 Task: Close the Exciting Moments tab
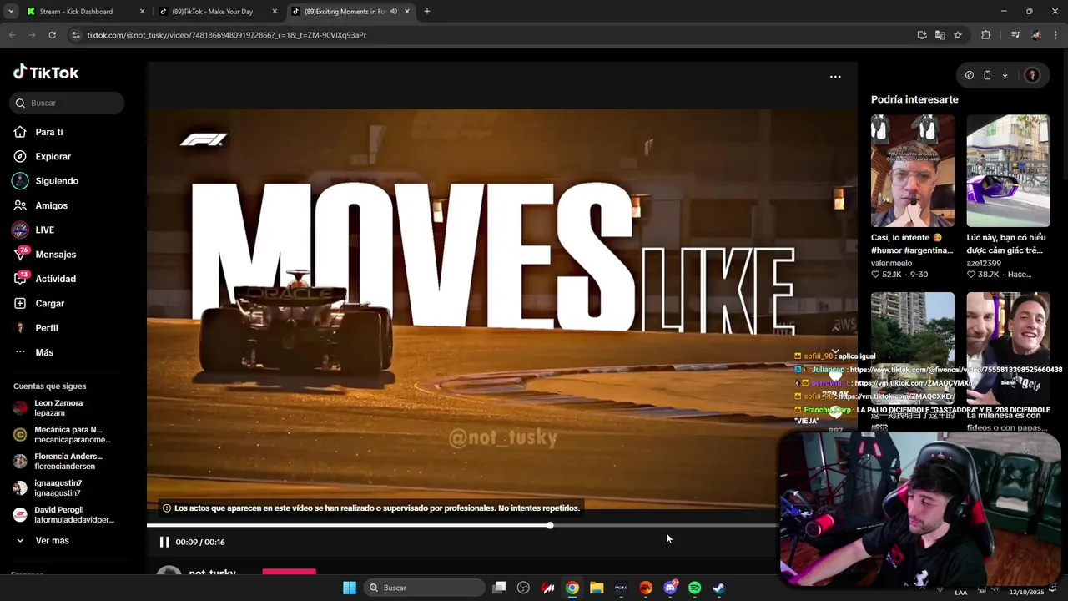[406, 12]
